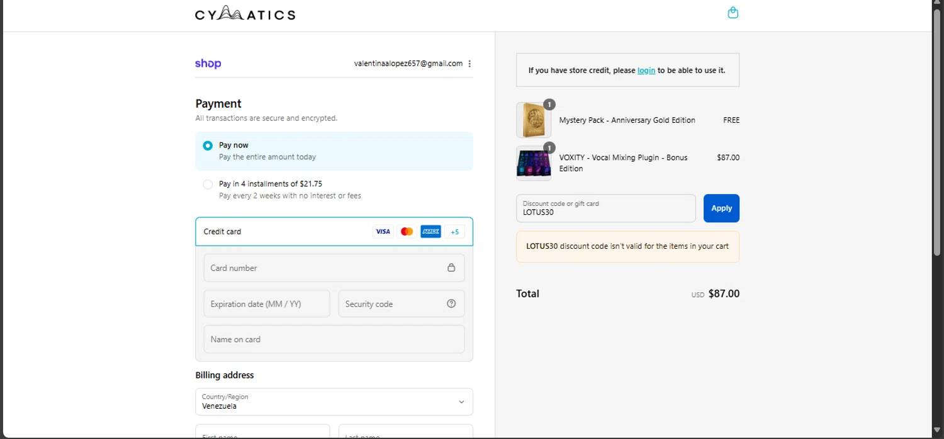
Task: Click the Cymatics logo in header
Action: [245, 13]
